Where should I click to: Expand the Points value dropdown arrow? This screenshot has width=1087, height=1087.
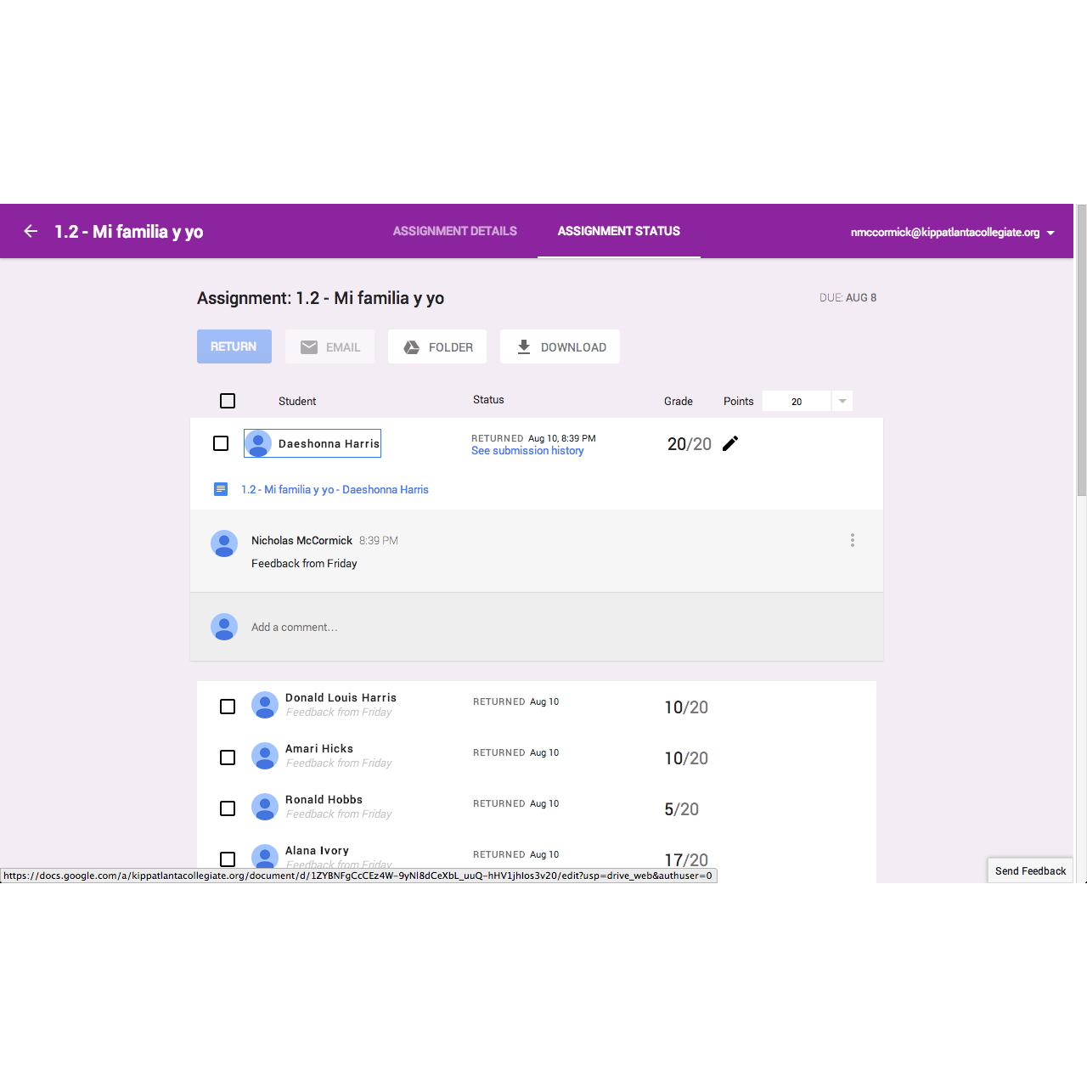(x=842, y=402)
